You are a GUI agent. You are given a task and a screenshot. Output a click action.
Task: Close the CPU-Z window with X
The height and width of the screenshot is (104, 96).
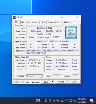[77, 17]
